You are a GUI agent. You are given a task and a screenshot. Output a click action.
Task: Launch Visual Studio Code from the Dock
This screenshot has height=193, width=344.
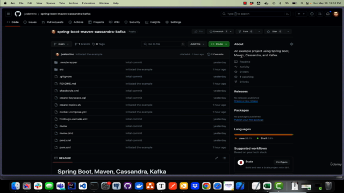point(83,186)
